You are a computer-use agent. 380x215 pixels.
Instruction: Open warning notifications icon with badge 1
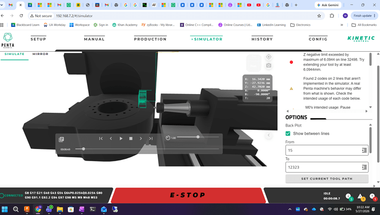(x=361, y=197)
